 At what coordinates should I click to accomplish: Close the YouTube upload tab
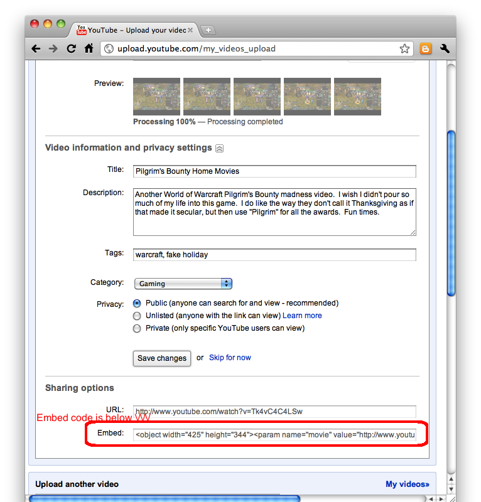[x=190, y=30]
